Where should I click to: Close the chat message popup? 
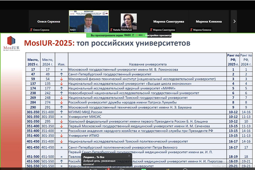click(129, 156)
